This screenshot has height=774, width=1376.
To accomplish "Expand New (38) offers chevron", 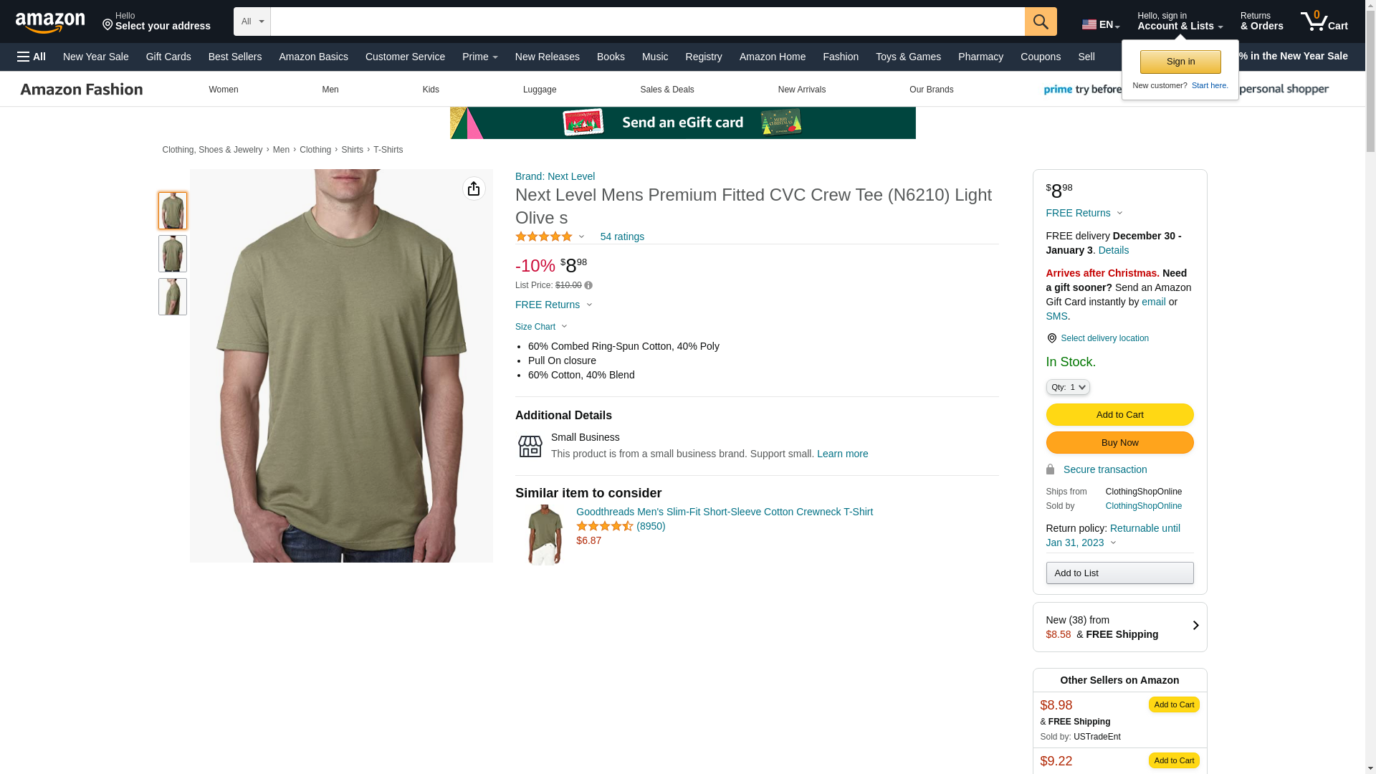I will [x=1195, y=626].
